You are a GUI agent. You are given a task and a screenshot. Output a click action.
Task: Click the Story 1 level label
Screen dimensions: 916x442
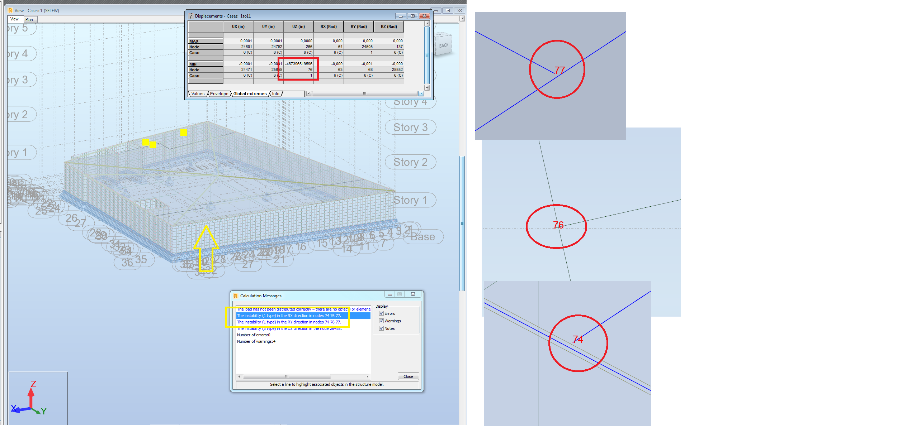tap(410, 200)
